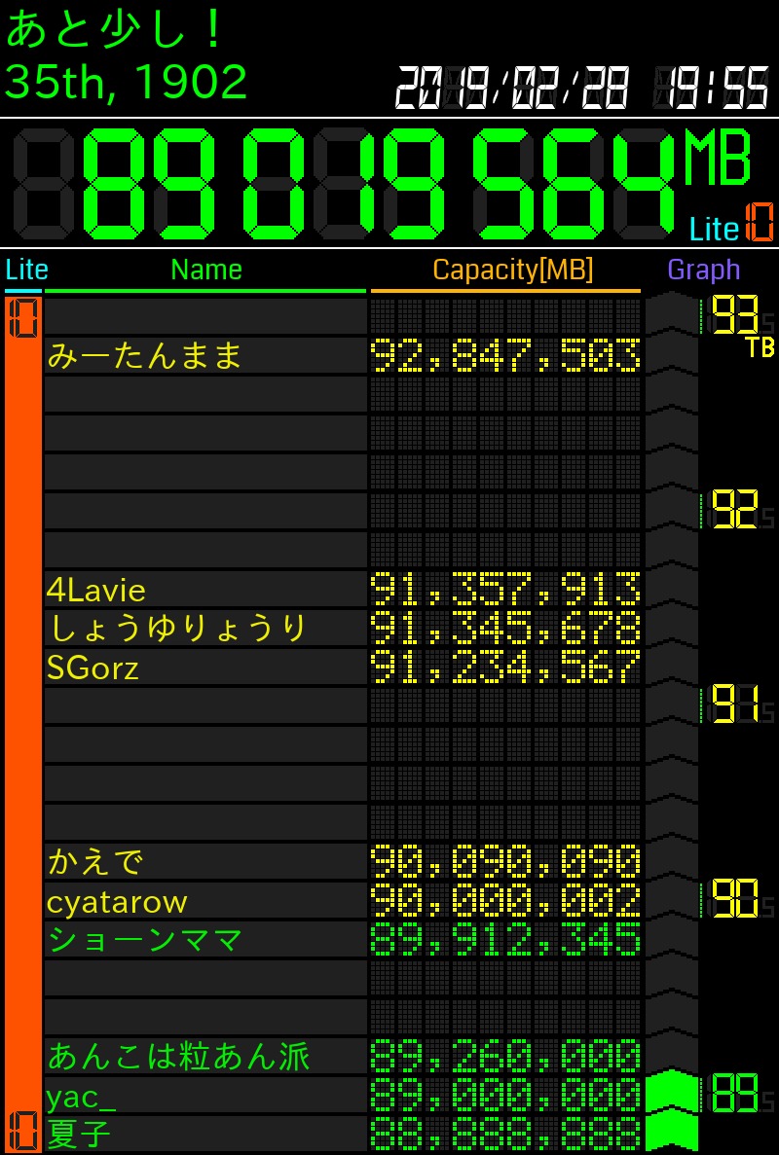Select the Name column header

[206, 270]
